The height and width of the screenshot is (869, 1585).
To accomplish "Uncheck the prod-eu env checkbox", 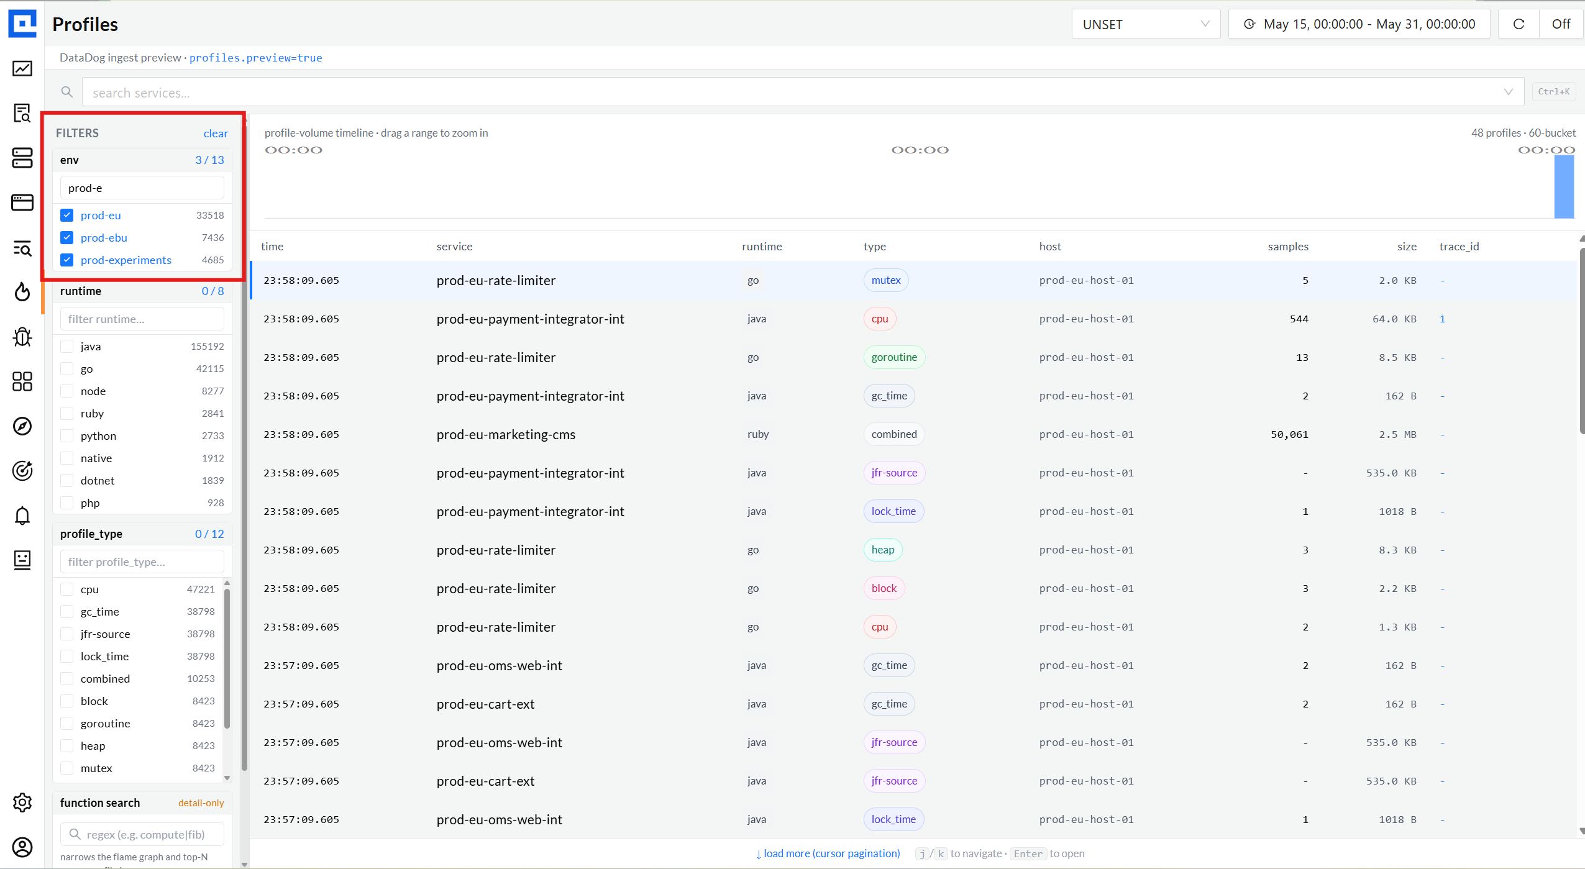I will (x=67, y=216).
